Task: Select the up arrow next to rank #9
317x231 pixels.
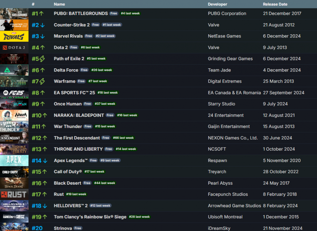Action: pos(42,104)
